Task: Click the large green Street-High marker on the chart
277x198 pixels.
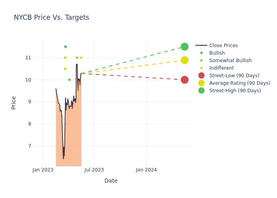Action: point(184,47)
